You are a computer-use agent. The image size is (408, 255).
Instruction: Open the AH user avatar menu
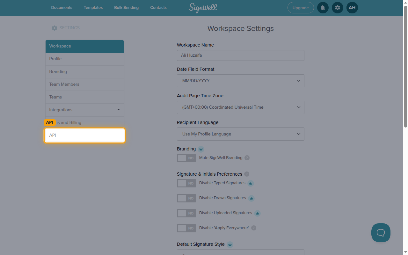[x=352, y=8]
